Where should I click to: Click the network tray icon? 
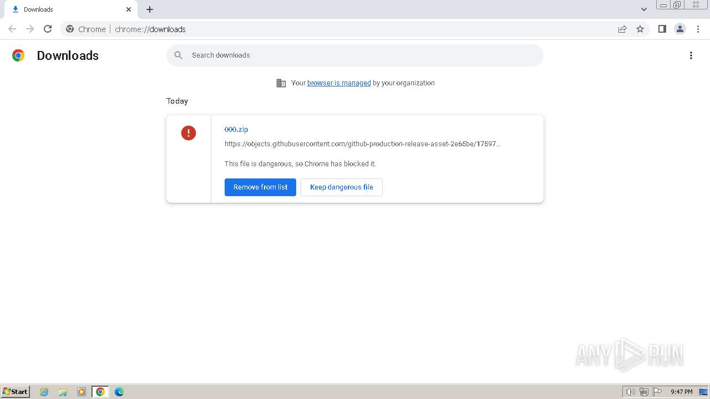644,392
